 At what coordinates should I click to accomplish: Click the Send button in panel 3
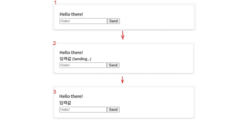tap(113, 110)
